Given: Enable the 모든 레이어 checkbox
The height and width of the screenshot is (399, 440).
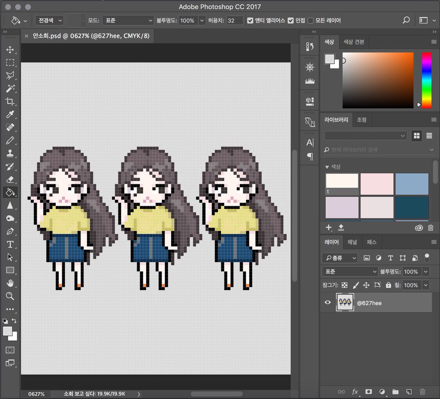Looking at the screenshot, I should coord(311,21).
